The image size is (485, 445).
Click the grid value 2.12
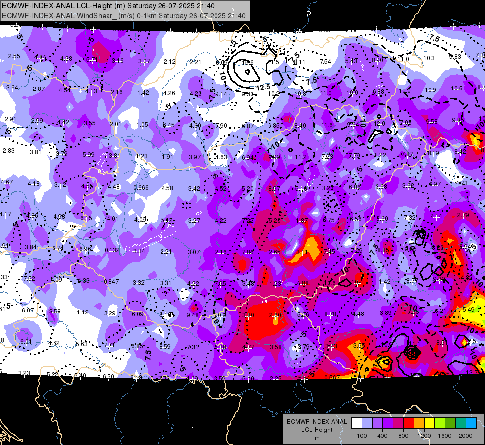pos(169,62)
